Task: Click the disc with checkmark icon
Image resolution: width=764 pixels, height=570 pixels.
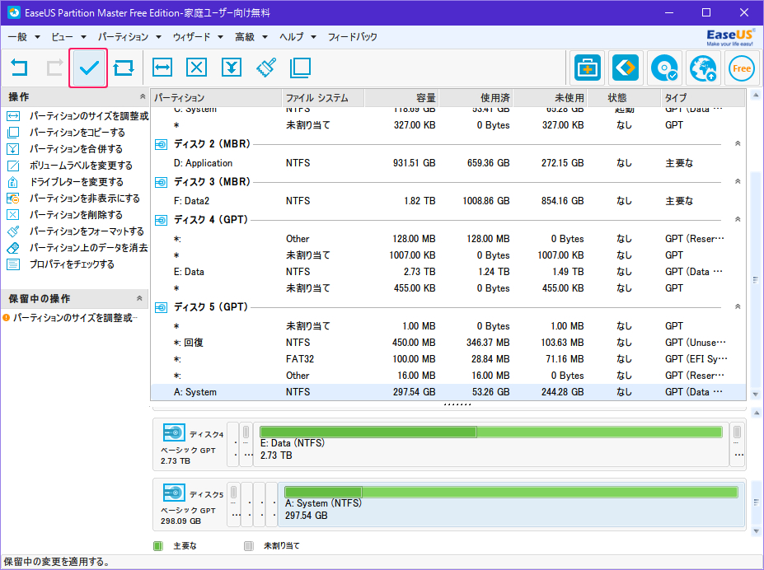Action: coord(664,68)
